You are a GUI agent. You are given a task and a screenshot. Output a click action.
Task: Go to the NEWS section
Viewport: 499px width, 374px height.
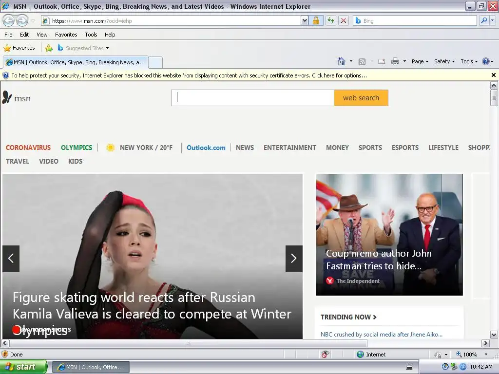245,148
